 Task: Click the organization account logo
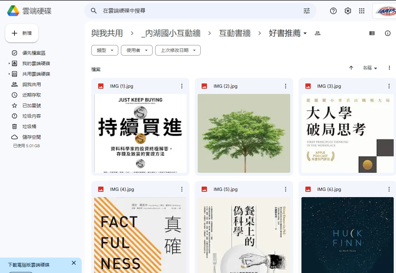click(385, 11)
